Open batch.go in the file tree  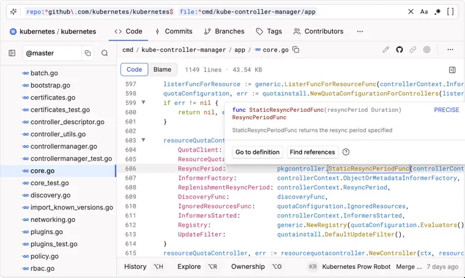coord(44,73)
